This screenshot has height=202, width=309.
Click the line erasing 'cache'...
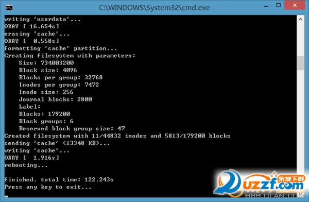click(x=37, y=33)
